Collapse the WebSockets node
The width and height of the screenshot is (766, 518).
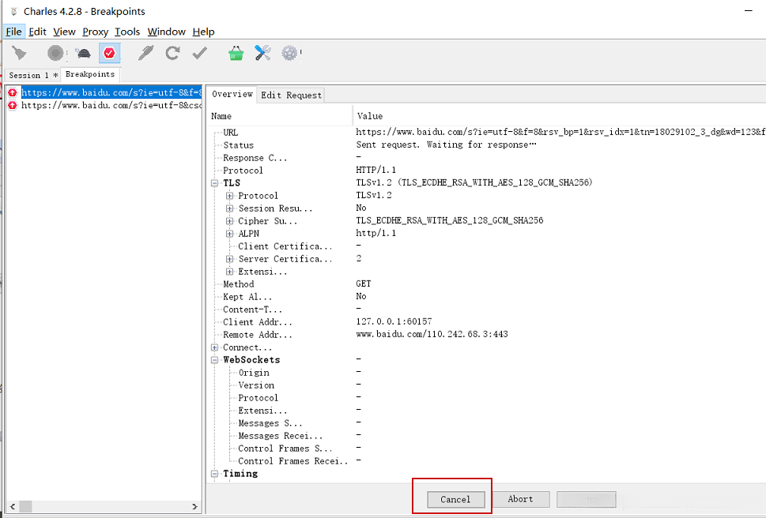pyautogui.click(x=214, y=360)
